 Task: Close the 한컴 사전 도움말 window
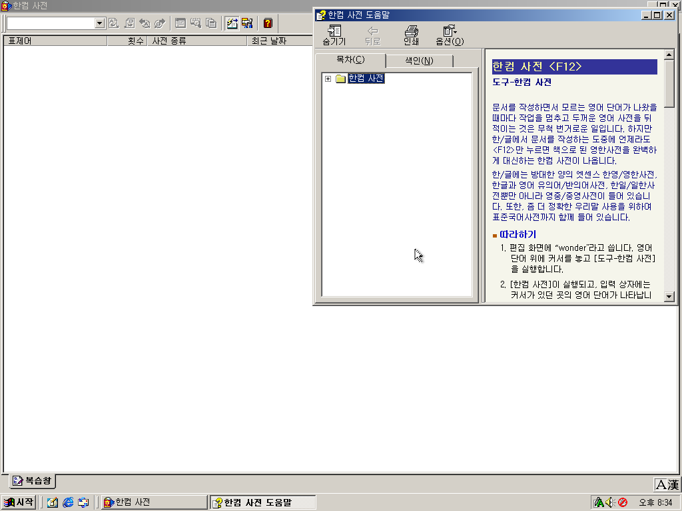coord(669,15)
